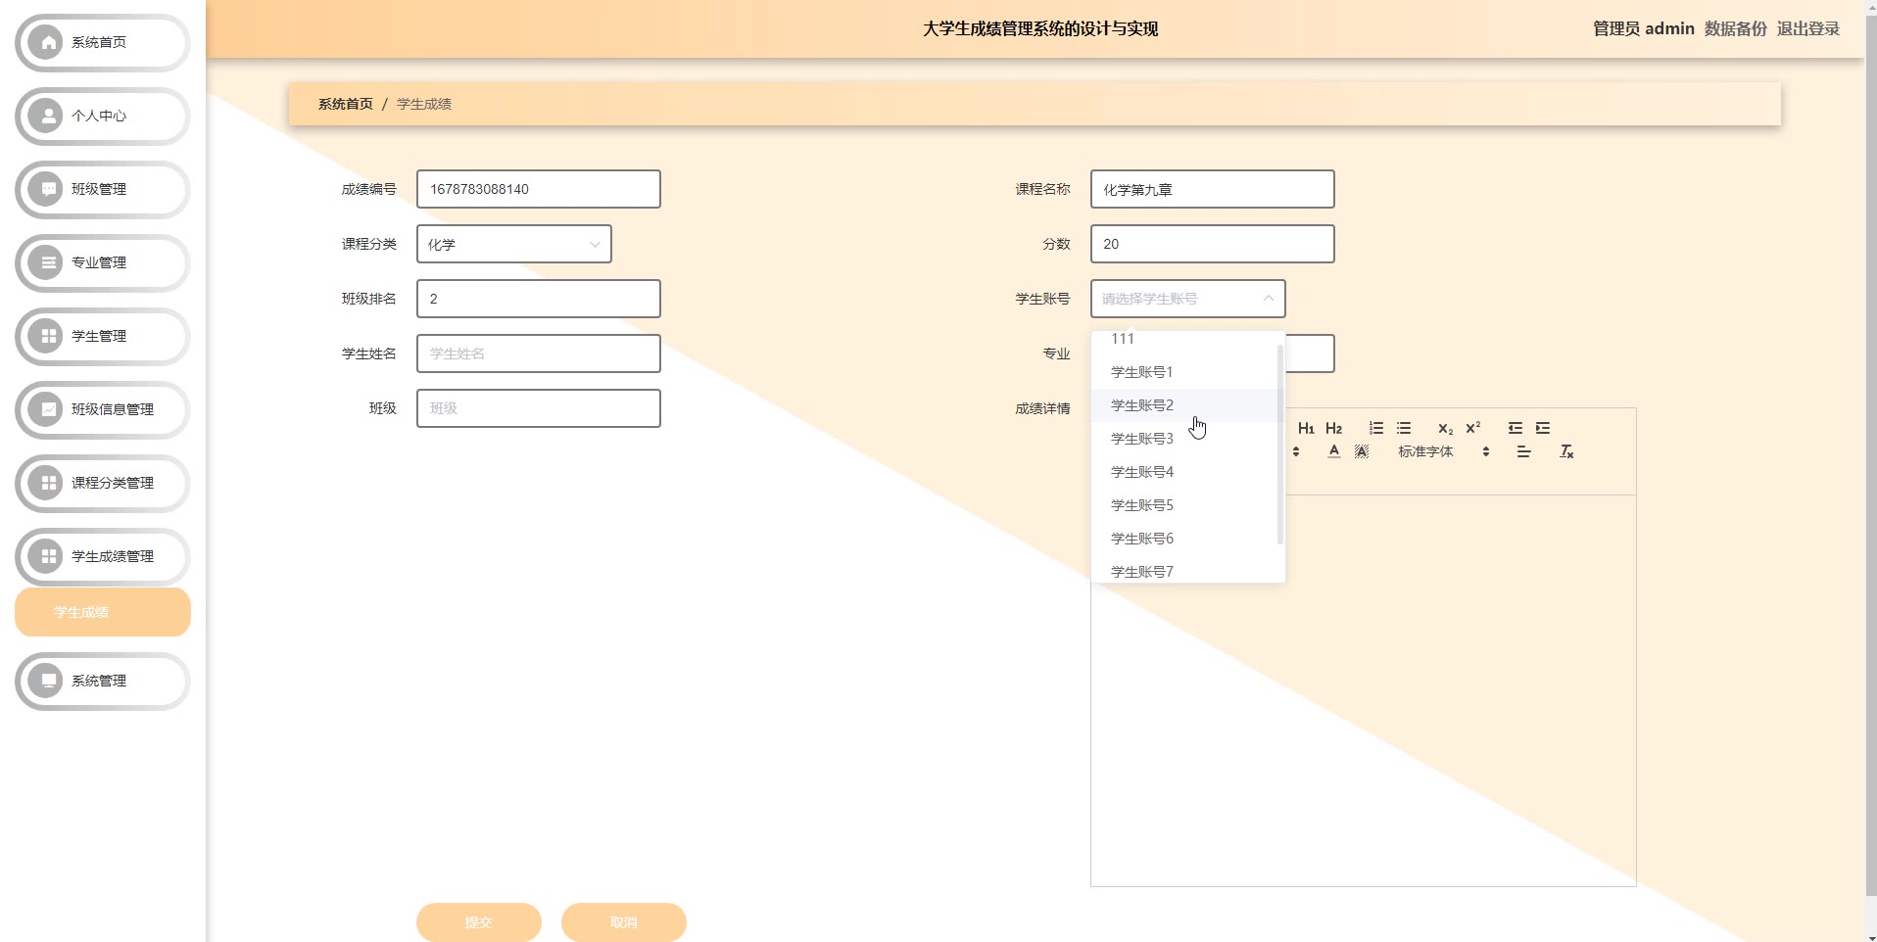Open the 标准字体 font dropdown
This screenshot has width=1877, height=942.
coord(1444,451)
